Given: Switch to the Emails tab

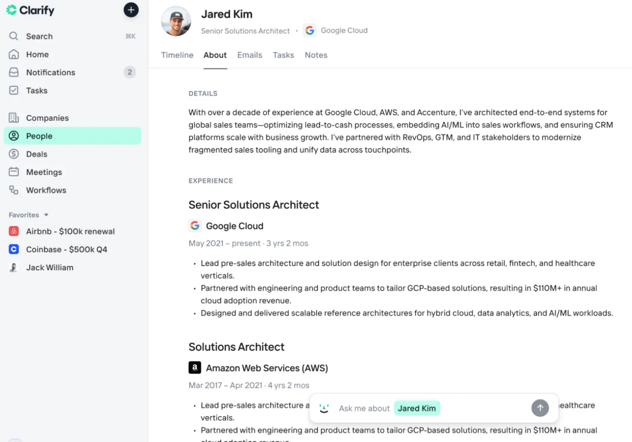Looking at the screenshot, I should pos(249,55).
